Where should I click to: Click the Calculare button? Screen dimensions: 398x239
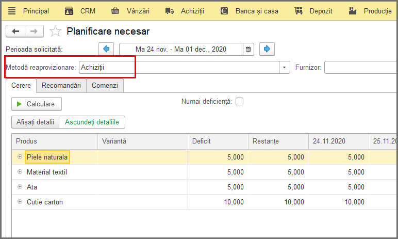(x=37, y=104)
